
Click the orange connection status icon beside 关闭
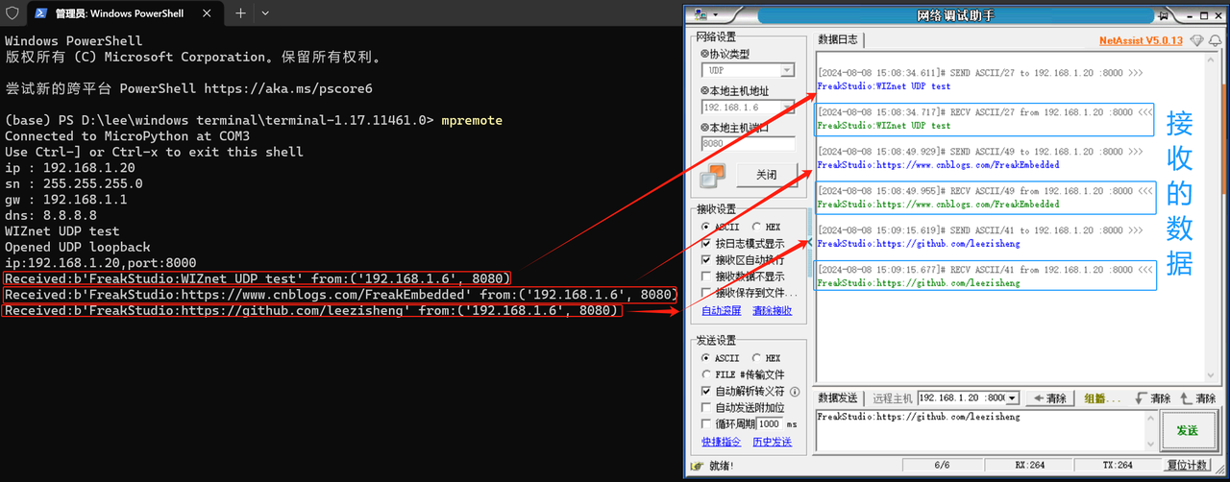tap(712, 175)
